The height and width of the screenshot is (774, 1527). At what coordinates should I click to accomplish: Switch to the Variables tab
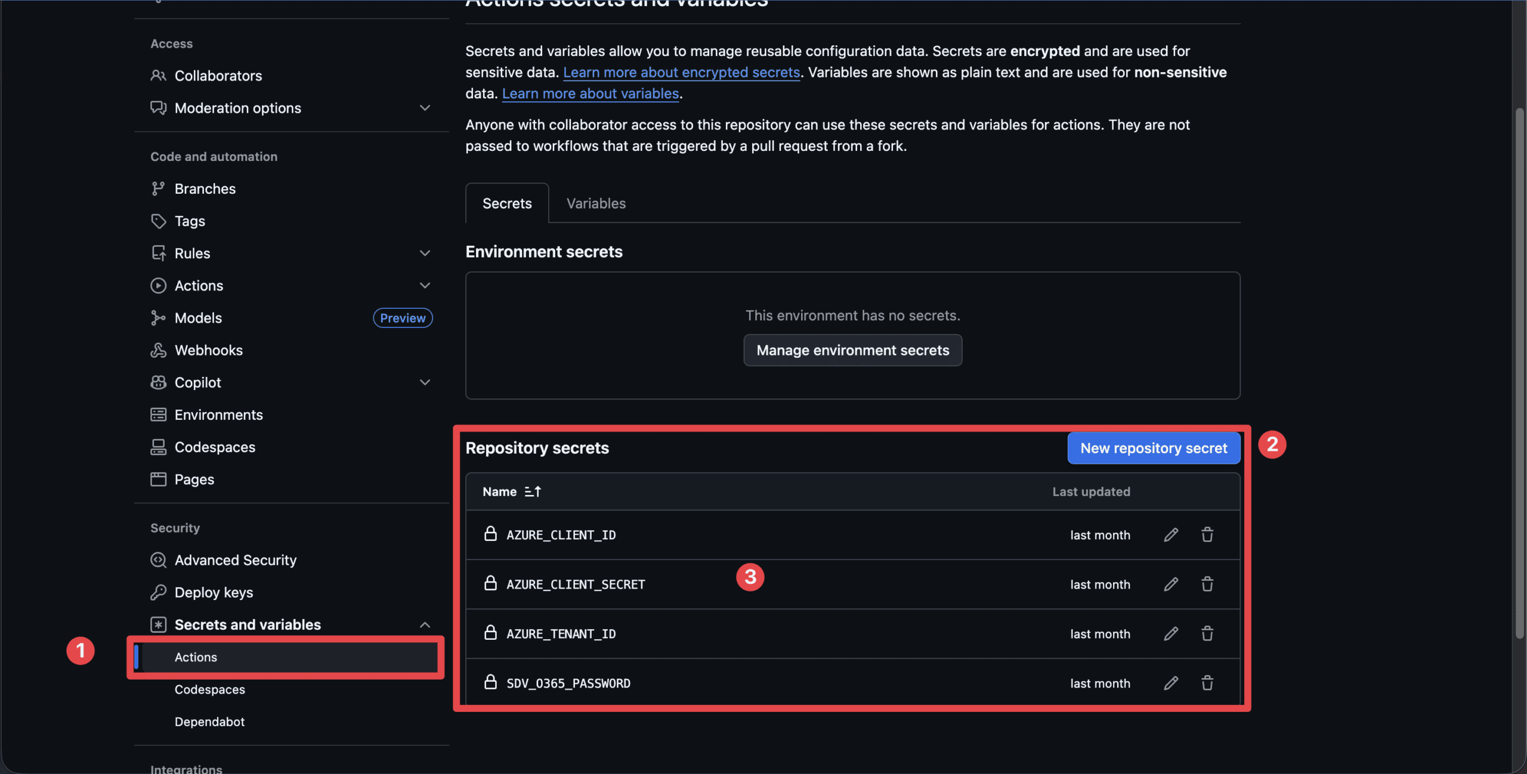(595, 203)
